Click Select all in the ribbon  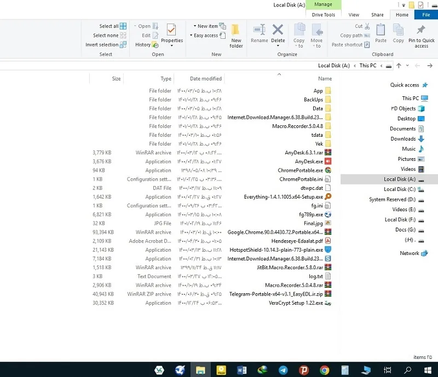[113, 26]
